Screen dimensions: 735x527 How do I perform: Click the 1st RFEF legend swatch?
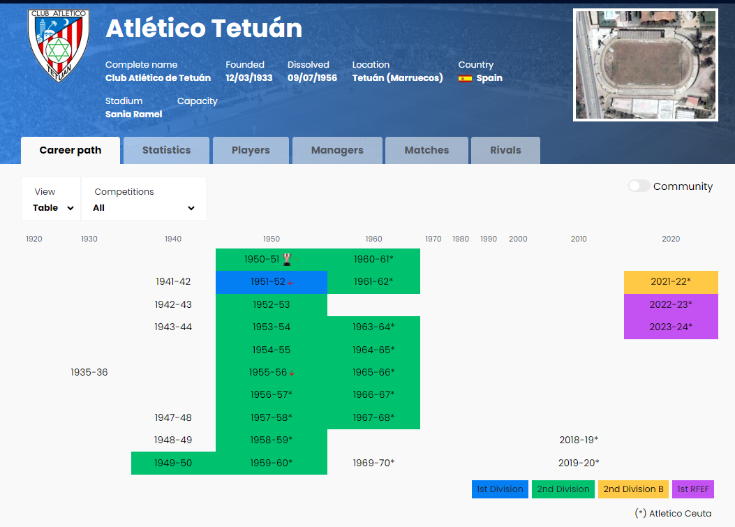tap(693, 489)
